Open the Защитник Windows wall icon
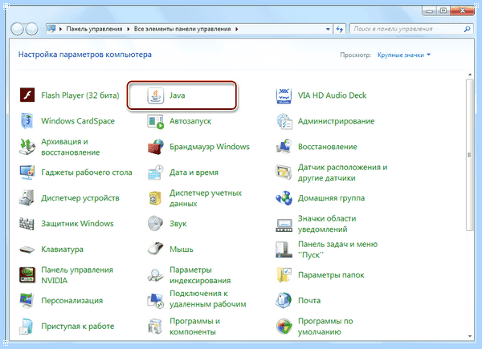Screen dimensions: 482x349 pos(27,224)
